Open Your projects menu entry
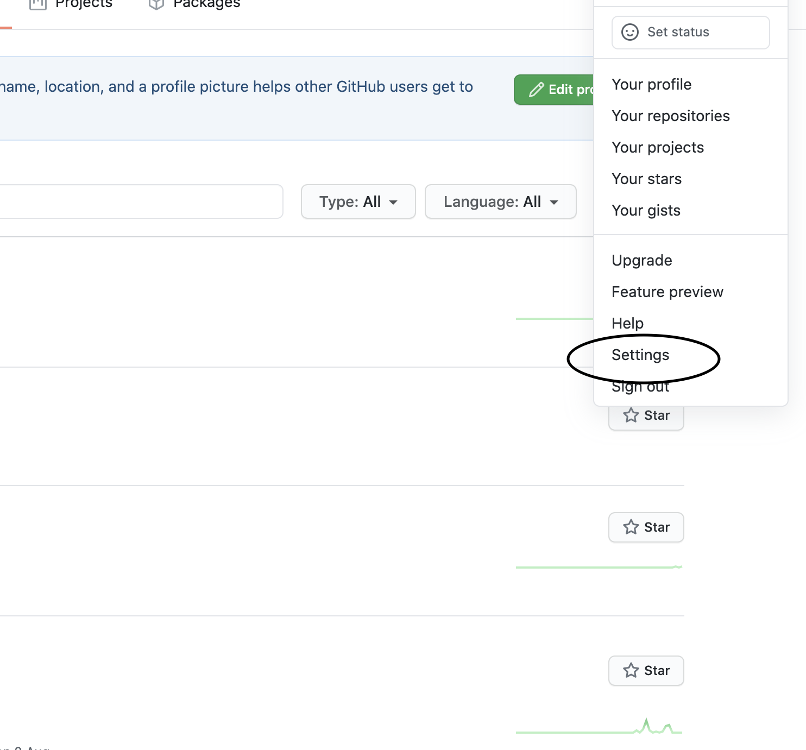Image resolution: width=806 pixels, height=750 pixels. (657, 148)
